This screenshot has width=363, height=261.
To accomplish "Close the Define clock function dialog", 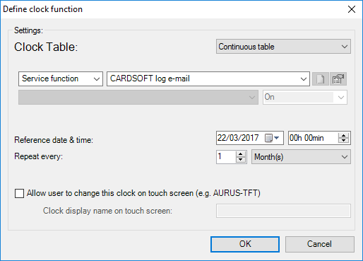I will click(x=352, y=9).
